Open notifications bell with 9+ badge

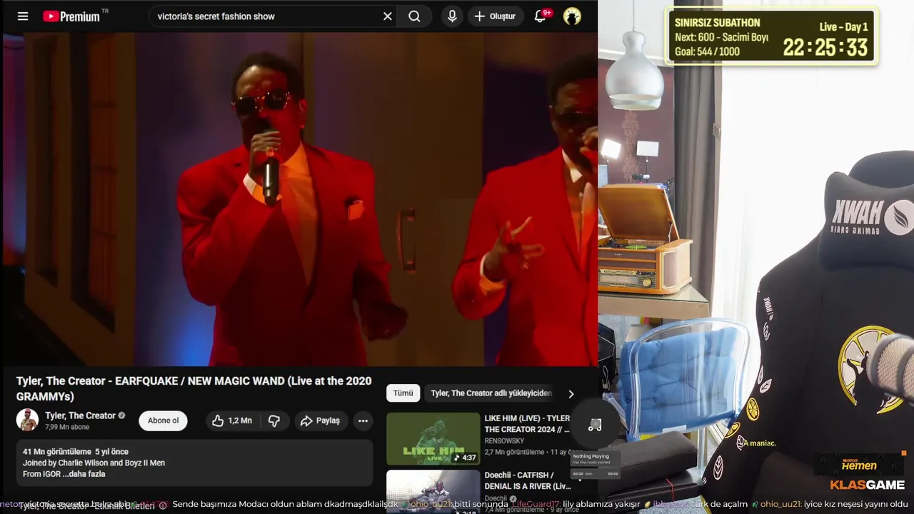541,16
